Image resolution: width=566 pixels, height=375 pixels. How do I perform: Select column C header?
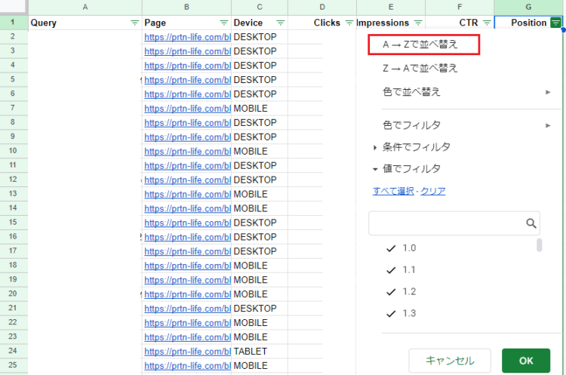coord(260,7)
